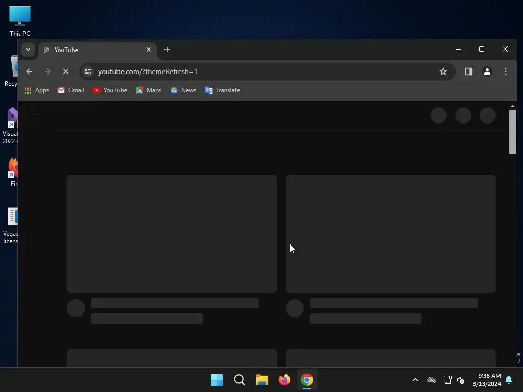Click the page vertical scrollbar thumb
Screen dimensions: 523x392
click(512, 132)
